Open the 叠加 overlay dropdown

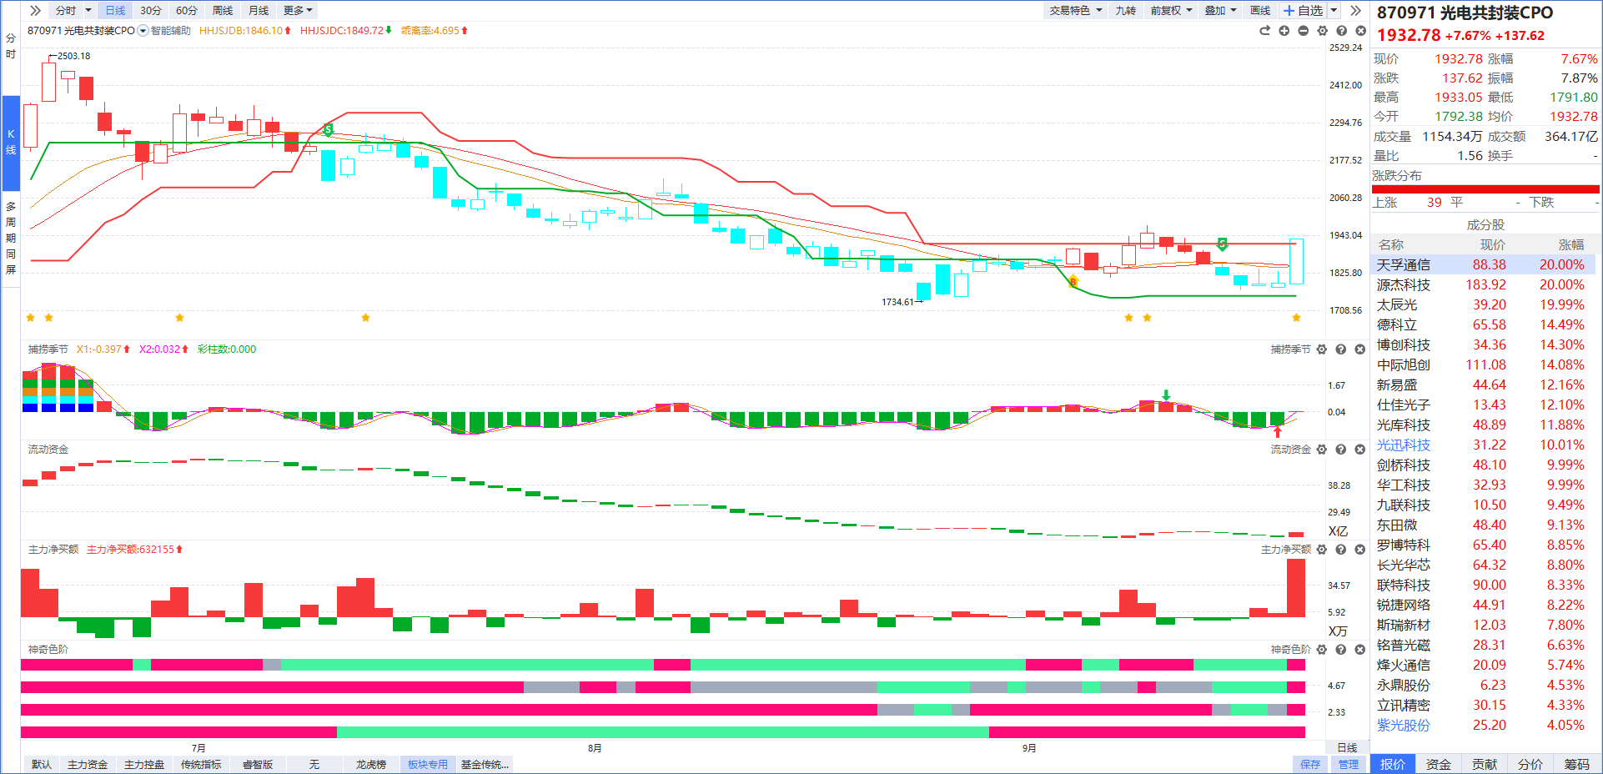click(1221, 10)
